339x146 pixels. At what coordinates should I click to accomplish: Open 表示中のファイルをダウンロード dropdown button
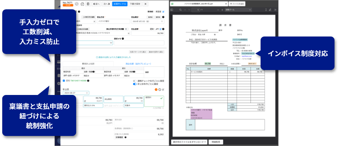(x=189, y=142)
